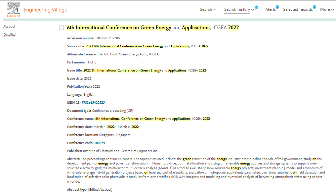Screen dimensions: 336x193
Task: Click the Language English value
Action: (89, 95)
